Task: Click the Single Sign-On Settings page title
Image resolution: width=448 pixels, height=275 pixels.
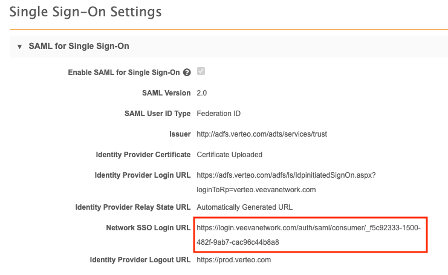Action: (86, 11)
